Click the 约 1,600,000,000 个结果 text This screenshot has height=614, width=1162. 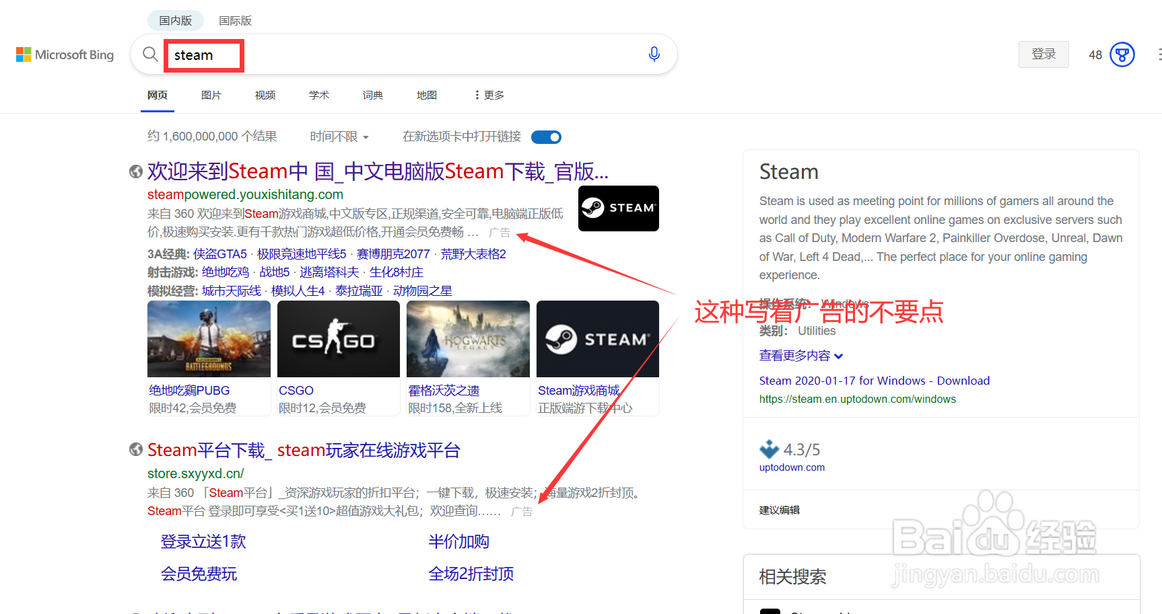click(212, 137)
